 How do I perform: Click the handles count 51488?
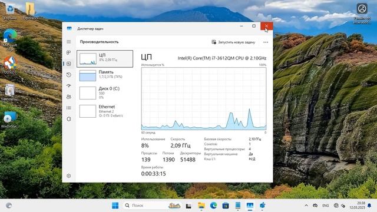(x=188, y=160)
